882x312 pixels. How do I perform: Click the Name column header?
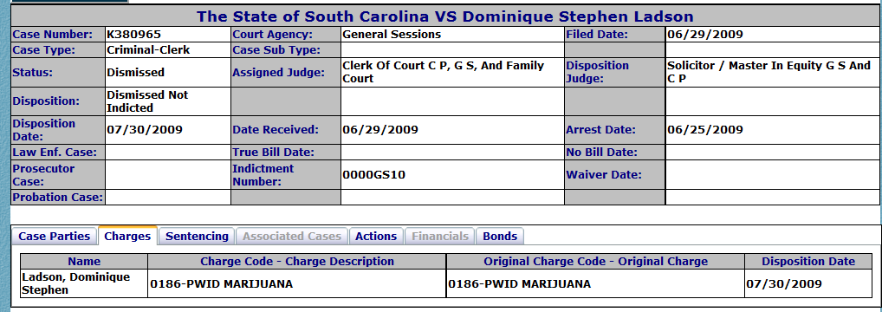[x=84, y=262]
